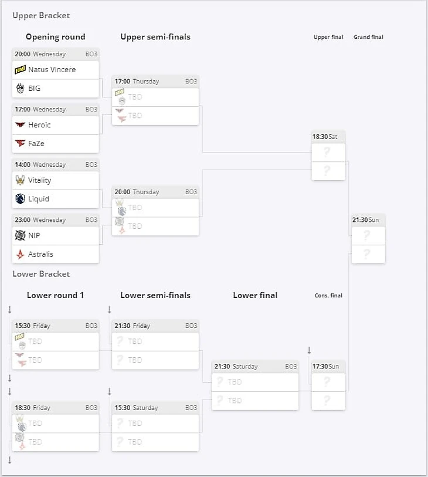
Task: Open the Astralis team link
Action: click(x=40, y=254)
